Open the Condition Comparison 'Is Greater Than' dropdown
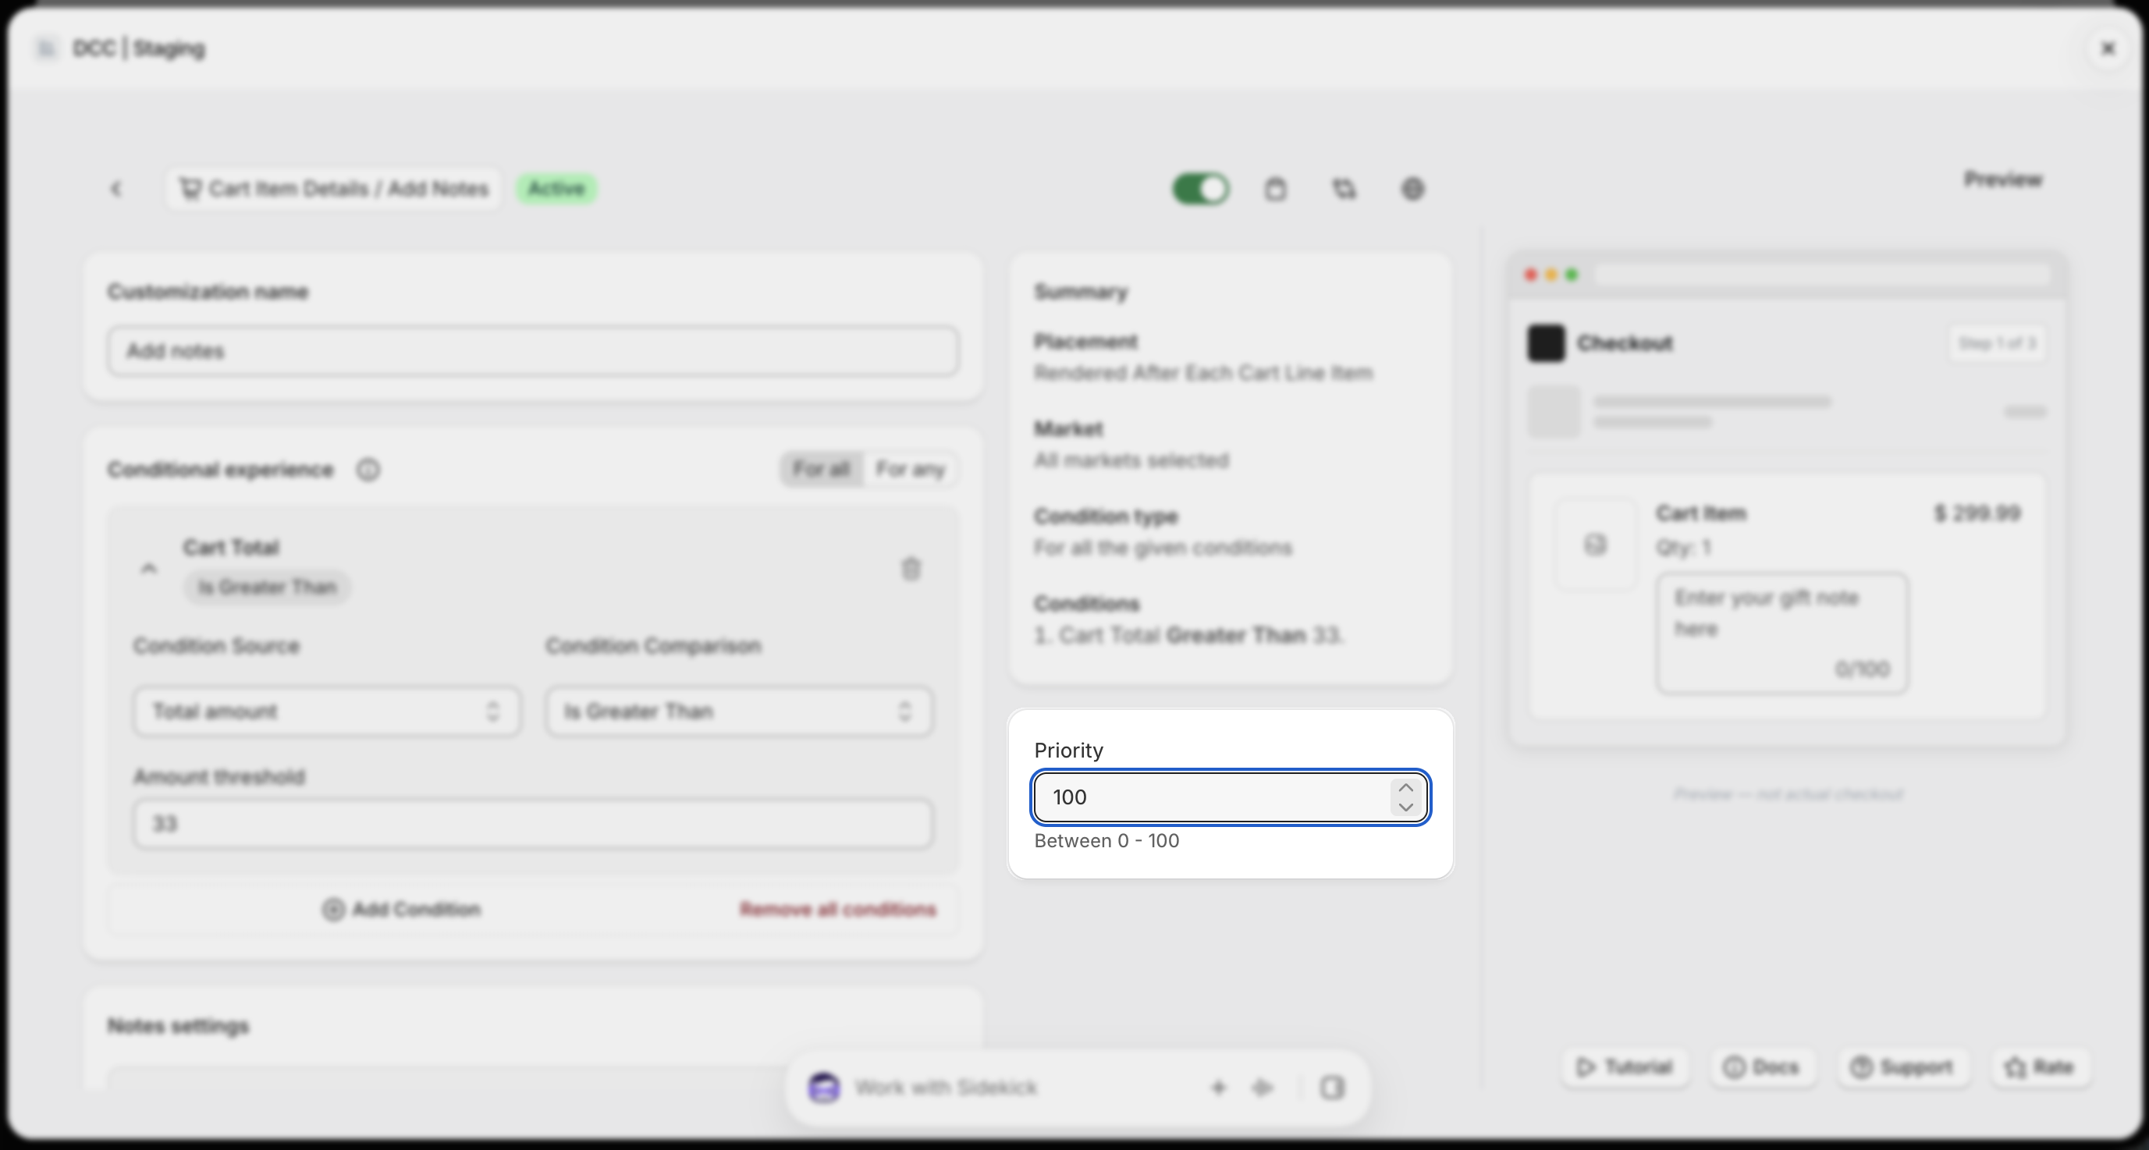 pos(739,712)
